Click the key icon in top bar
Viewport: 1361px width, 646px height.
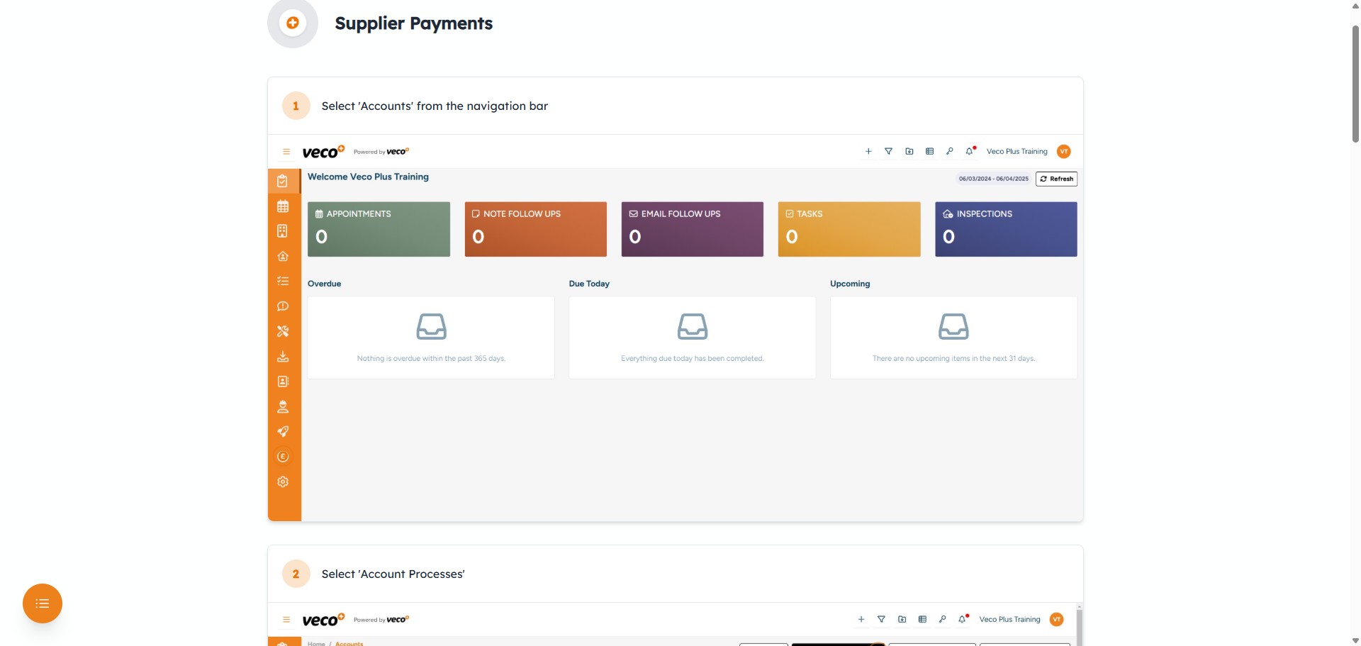950,151
